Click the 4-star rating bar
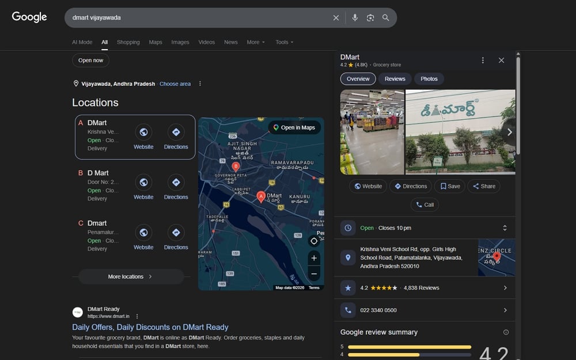This screenshot has width=576, height=360. tap(410, 354)
